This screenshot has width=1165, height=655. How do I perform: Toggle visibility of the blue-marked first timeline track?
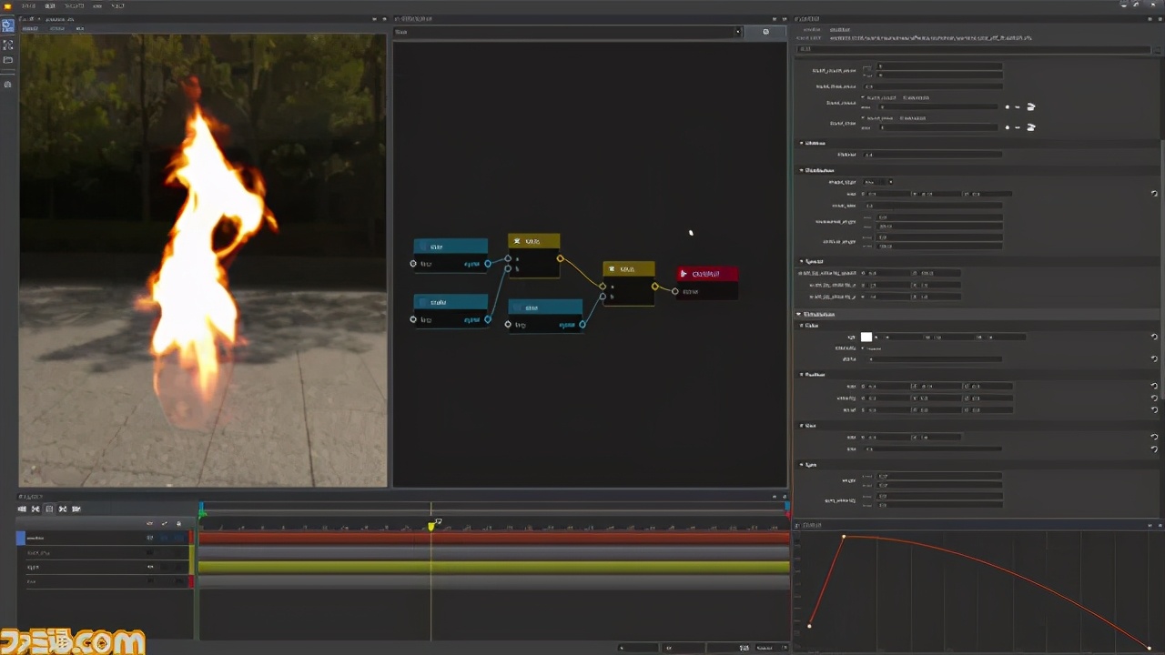150,538
